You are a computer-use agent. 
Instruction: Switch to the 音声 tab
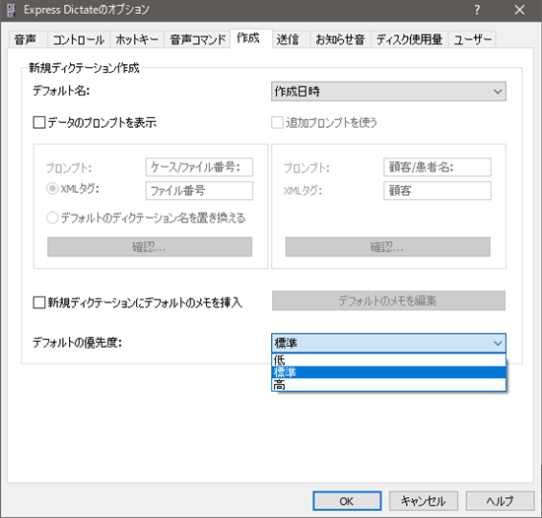27,39
